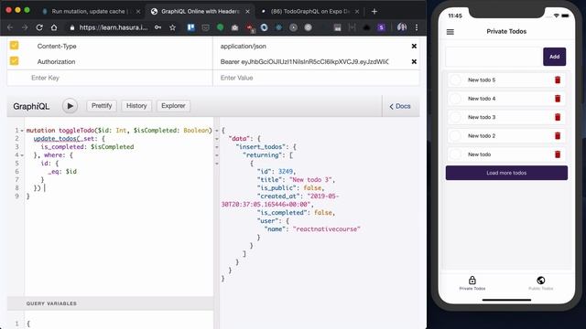586x329 pixels.
Task: Switch to the Private Todos tab
Action: (x=472, y=283)
